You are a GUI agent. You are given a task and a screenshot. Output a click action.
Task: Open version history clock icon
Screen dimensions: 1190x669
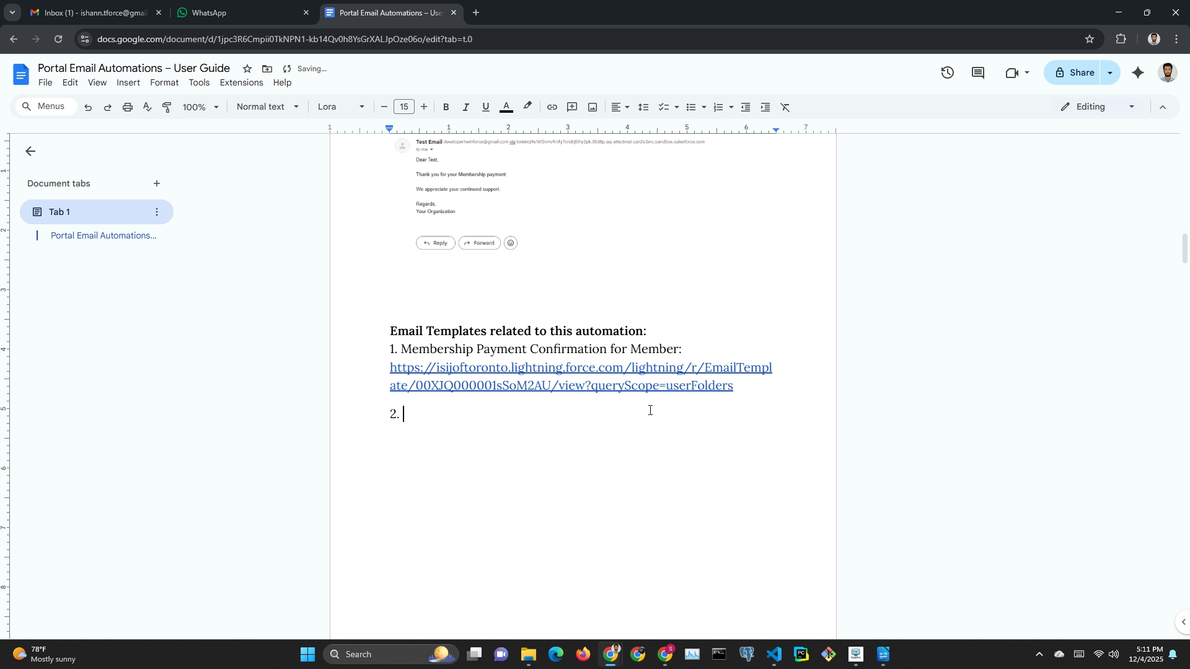tap(947, 72)
